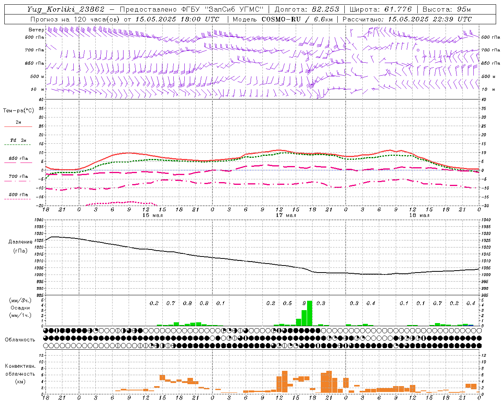Click the Тем-ра(°C) panel label

pyautogui.click(x=18, y=111)
